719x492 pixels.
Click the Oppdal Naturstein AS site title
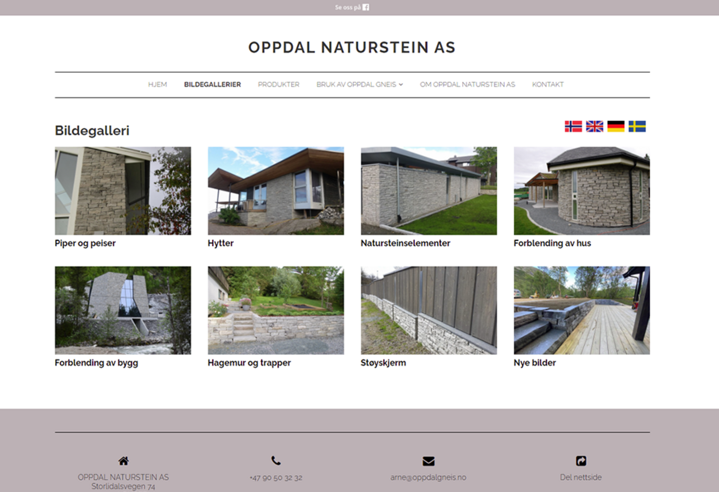352,47
